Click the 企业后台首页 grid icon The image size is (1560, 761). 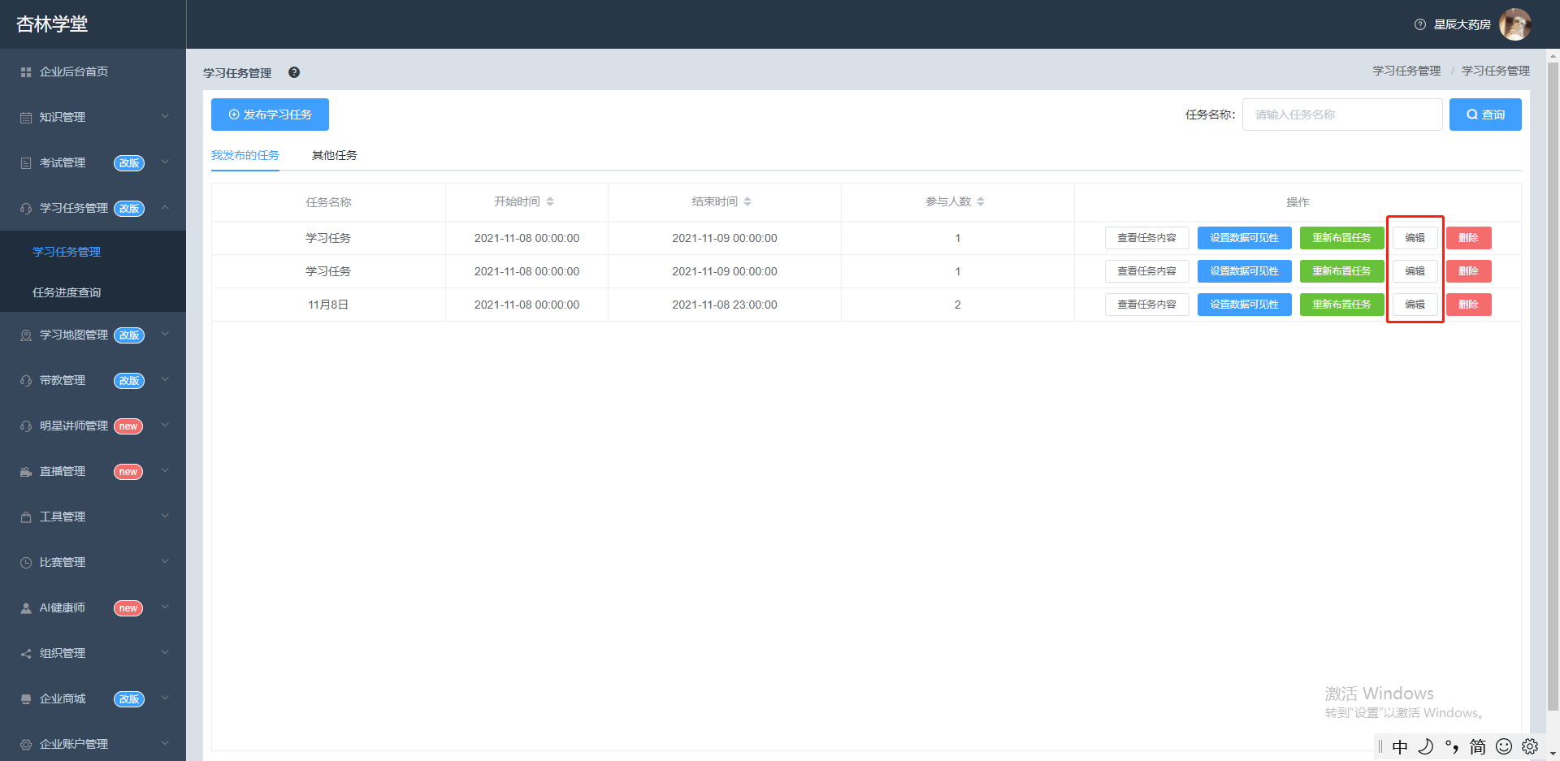coord(26,72)
